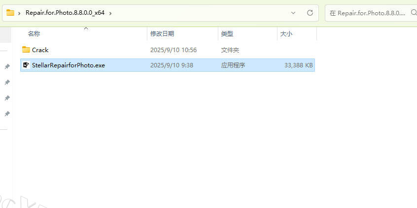Click the sort arrow above 名称 column

pos(86,28)
